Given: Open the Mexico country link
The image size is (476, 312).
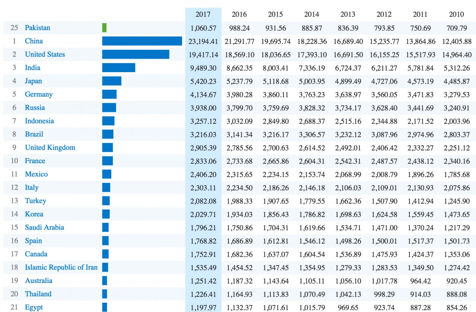Looking at the screenshot, I should pos(36,174).
